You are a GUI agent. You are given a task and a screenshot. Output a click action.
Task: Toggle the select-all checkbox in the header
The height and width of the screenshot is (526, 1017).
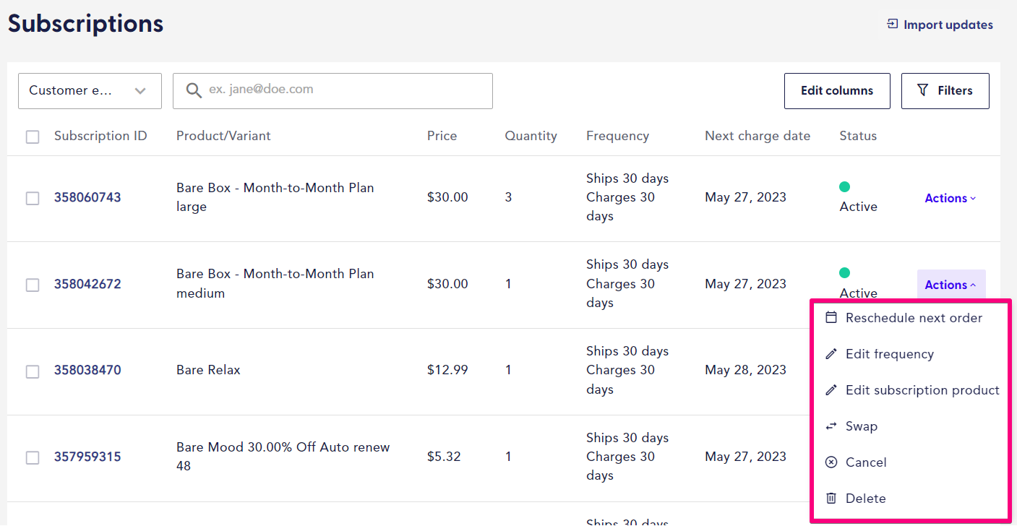pyautogui.click(x=32, y=136)
